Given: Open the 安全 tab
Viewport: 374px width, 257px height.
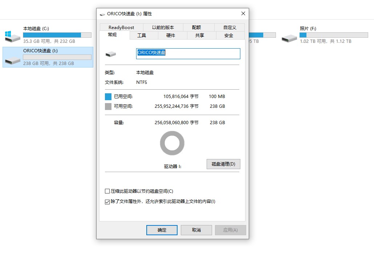Looking at the screenshot, I should click(x=230, y=35).
